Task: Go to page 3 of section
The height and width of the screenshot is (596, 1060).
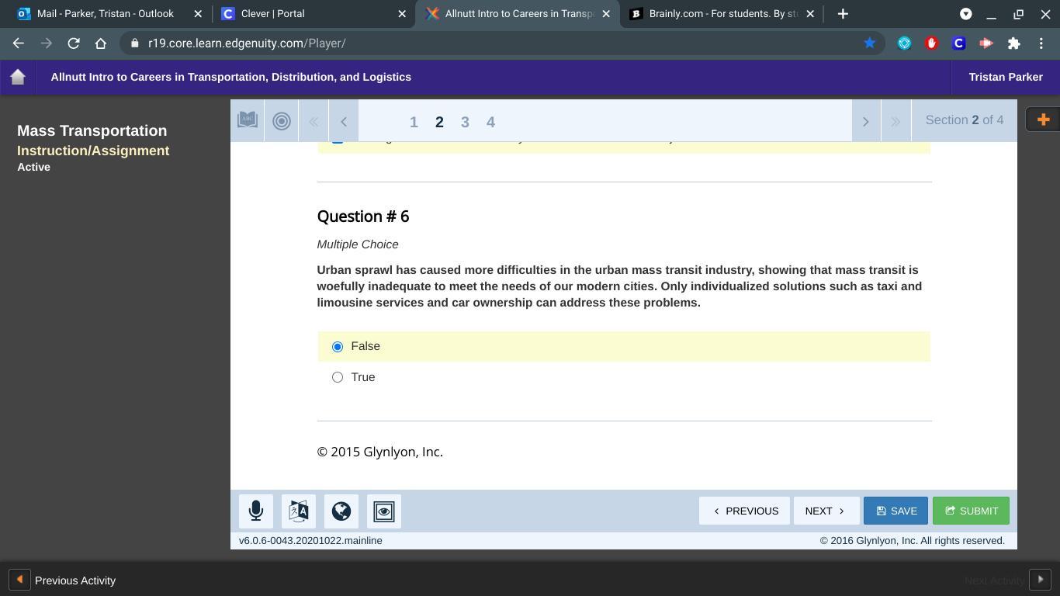Action: click(465, 122)
